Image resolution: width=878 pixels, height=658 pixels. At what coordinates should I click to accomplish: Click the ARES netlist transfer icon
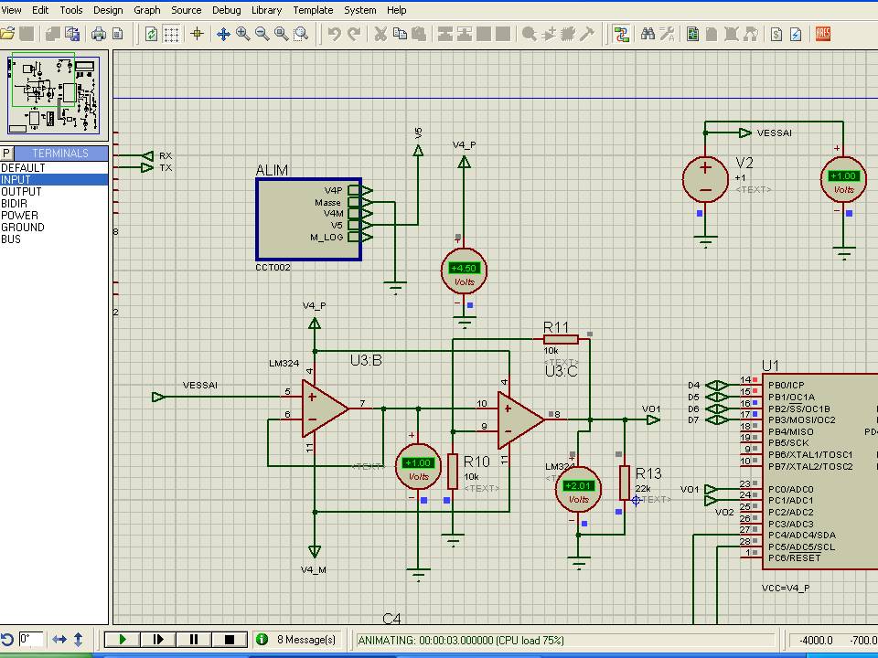(823, 34)
